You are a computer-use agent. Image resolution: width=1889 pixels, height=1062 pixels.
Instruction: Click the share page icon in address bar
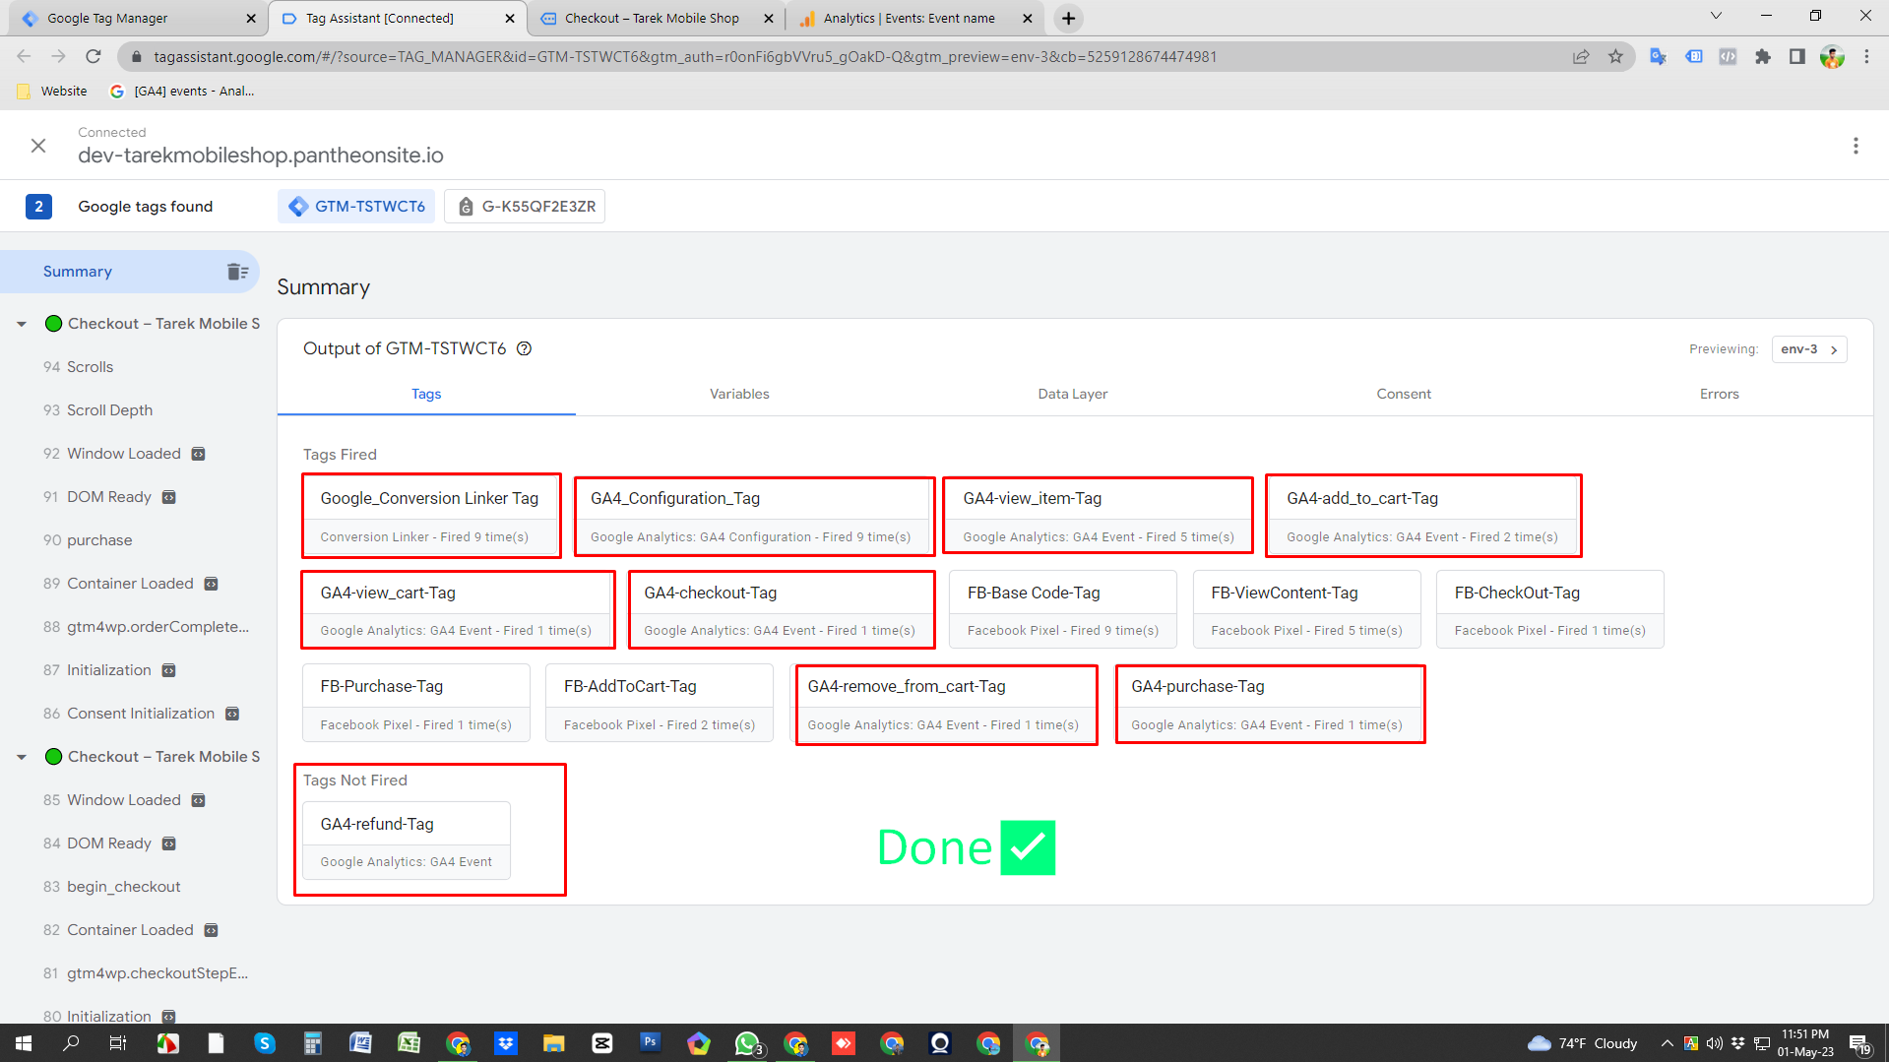point(1581,57)
